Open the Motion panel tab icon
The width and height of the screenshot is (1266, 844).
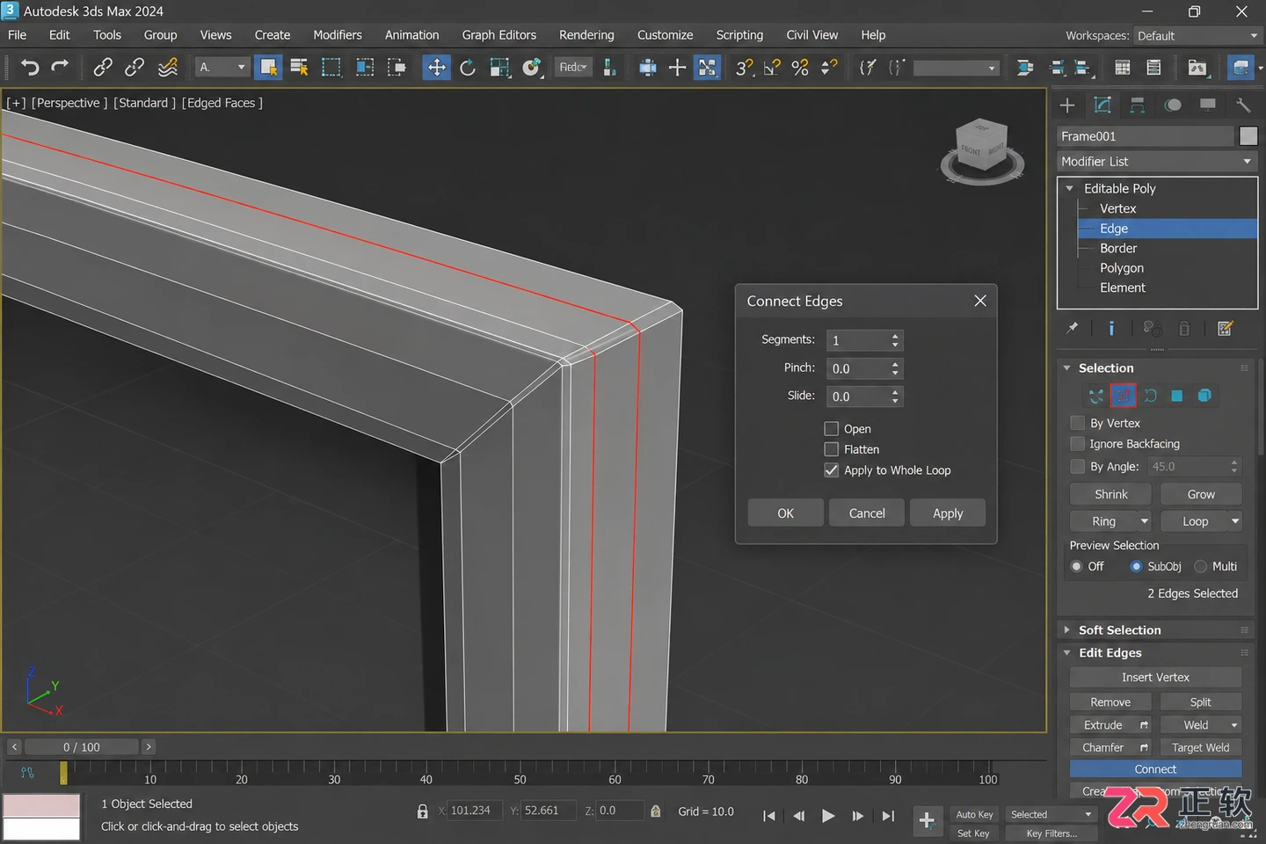point(1173,105)
